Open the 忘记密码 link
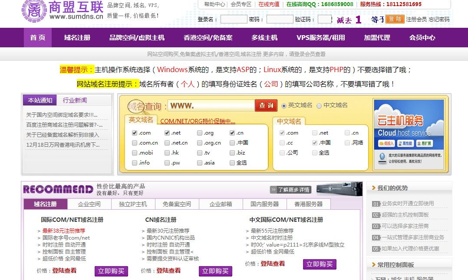The image size is (468, 280). [439, 19]
